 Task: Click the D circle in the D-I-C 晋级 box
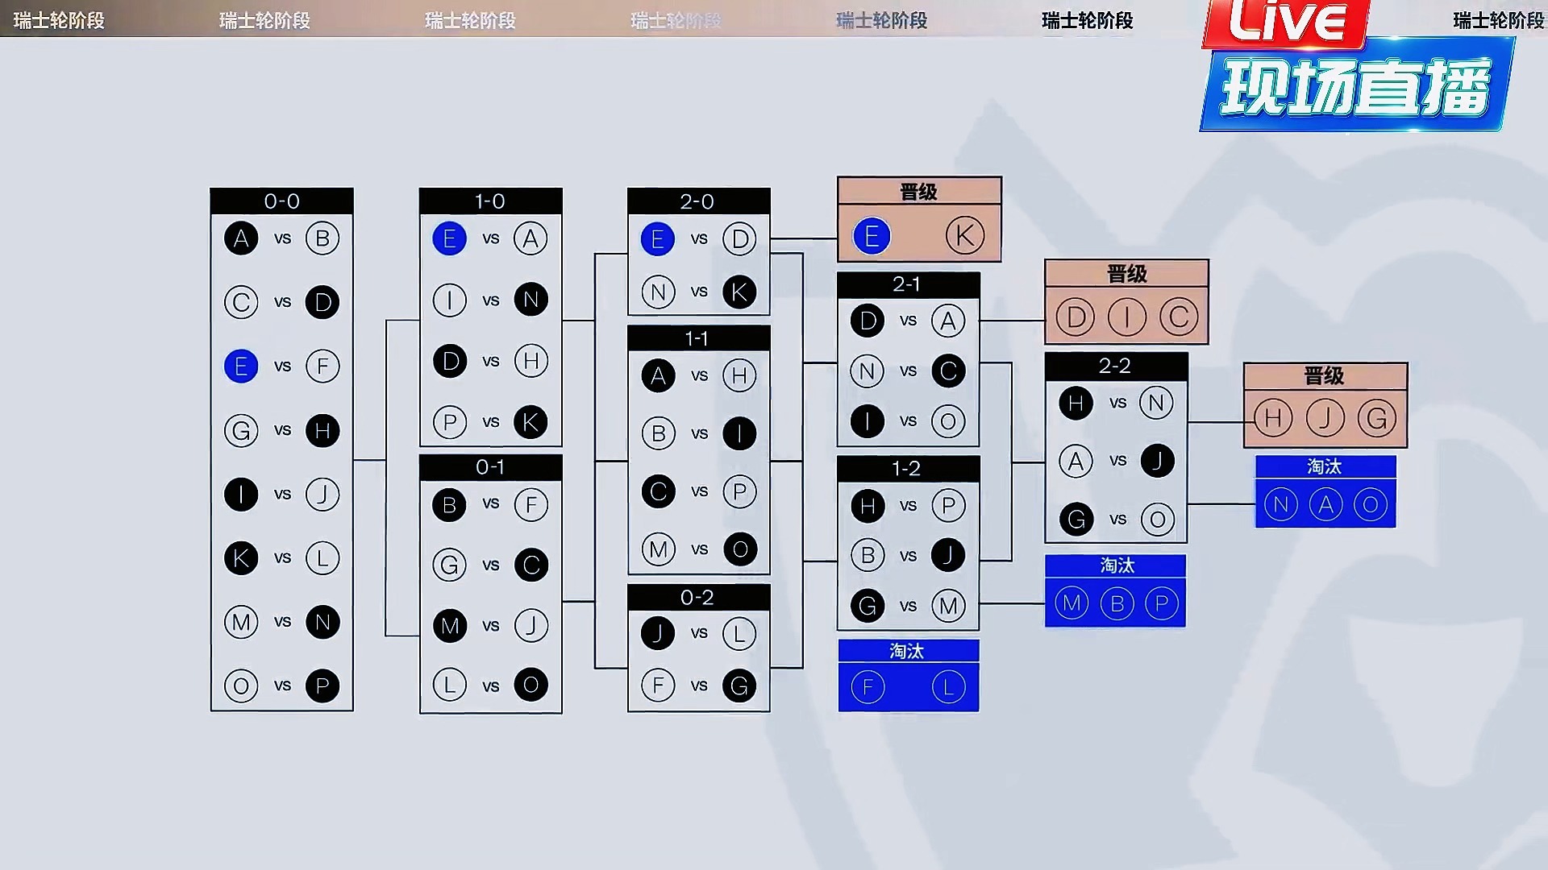[1076, 317]
